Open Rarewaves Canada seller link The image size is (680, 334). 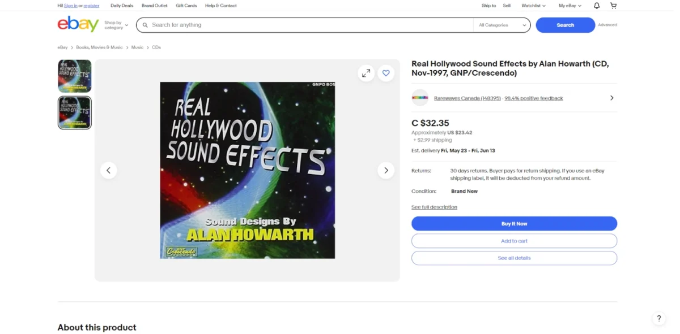467,98
